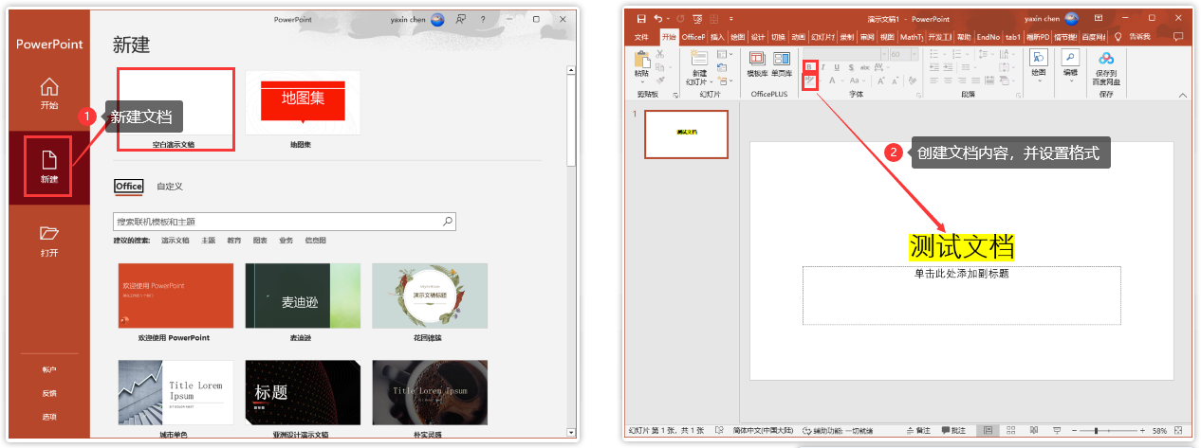Click the Save icon in quick access toolbar
The width and height of the screenshot is (1201, 448).
click(x=641, y=18)
